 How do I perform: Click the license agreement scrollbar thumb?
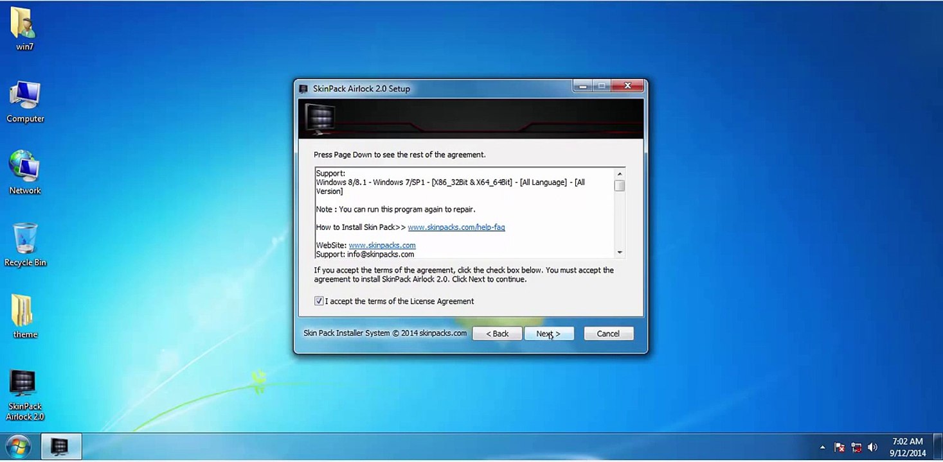(620, 185)
